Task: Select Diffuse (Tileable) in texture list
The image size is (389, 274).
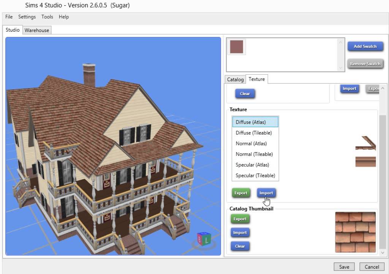Action: click(255, 133)
